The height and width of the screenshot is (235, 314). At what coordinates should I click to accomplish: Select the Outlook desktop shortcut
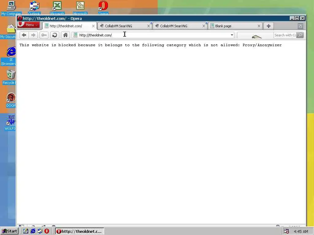tap(34, 8)
